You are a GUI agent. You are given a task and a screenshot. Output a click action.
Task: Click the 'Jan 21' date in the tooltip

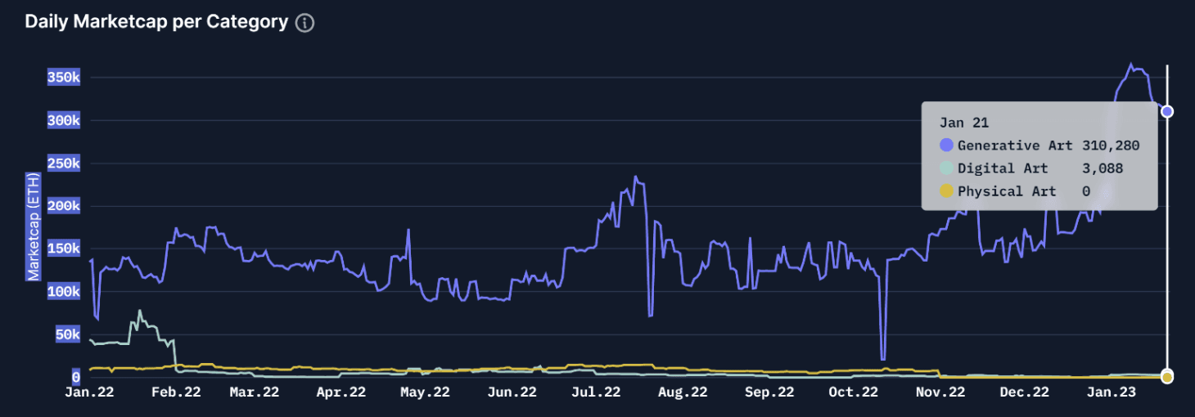tap(963, 123)
